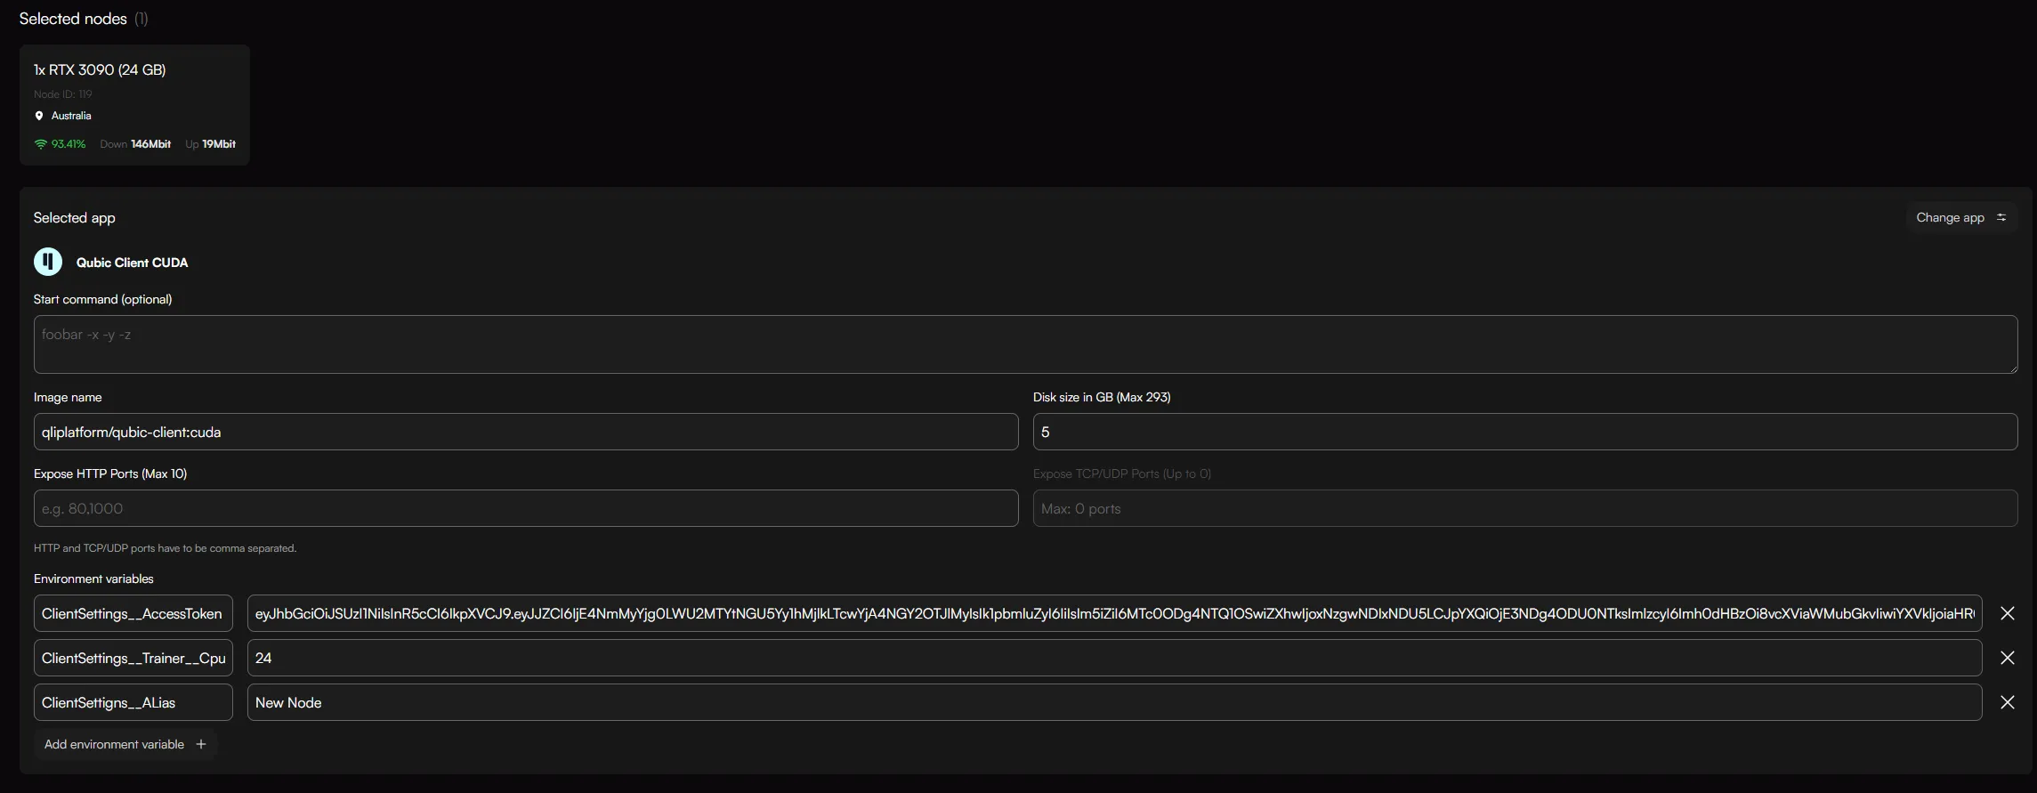The image size is (2037, 793).
Task: Focus the Expose HTTP Ports field
Action: pos(526,508)
